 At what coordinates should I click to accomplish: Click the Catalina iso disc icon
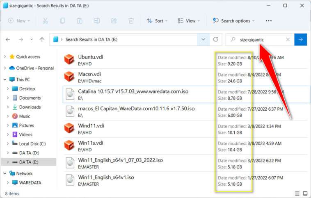[x=70, y=94]
